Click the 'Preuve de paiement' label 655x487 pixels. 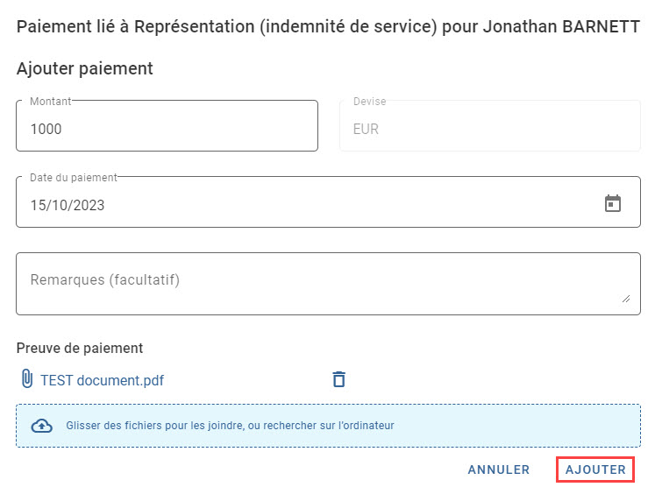coord(80,348)
